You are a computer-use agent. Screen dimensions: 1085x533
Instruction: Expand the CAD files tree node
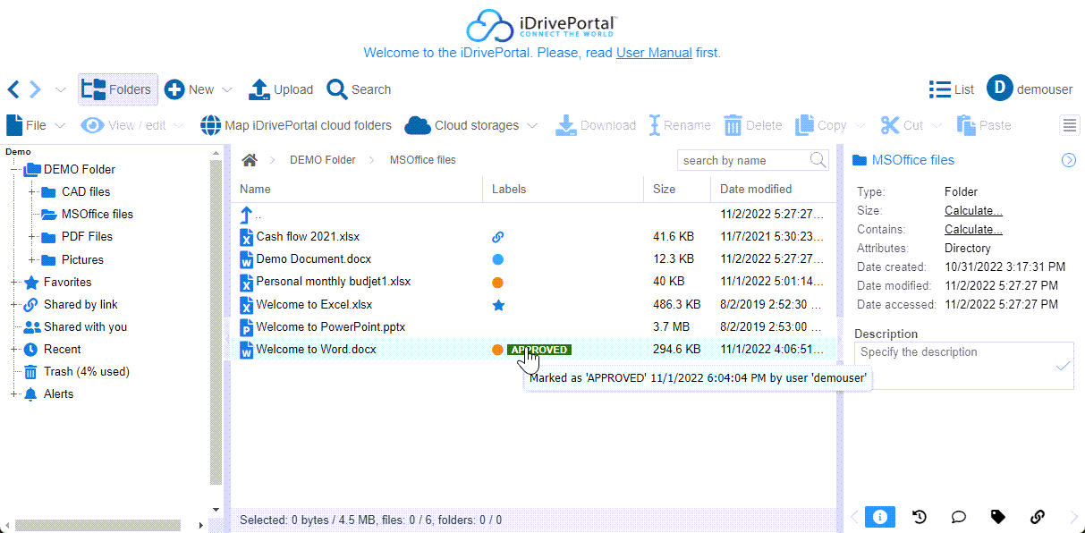(32, 191)
